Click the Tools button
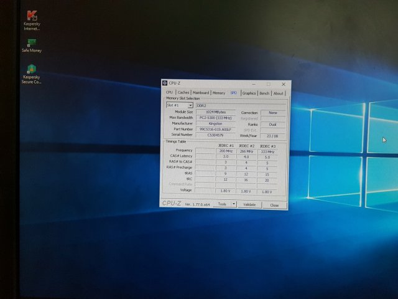Viewport: 398px width, 299px height. 222,204
